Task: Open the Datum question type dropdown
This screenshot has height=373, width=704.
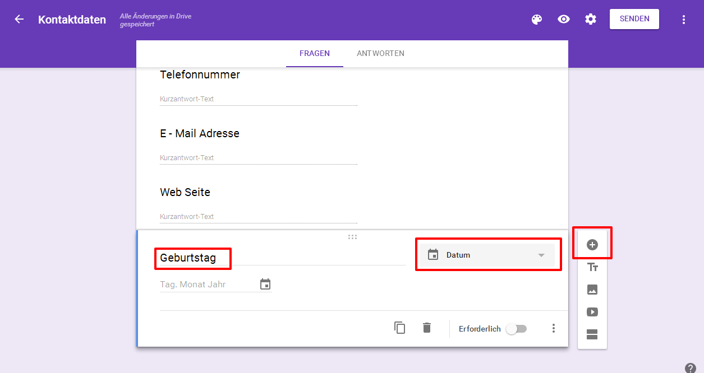Action: coord(487,255)
